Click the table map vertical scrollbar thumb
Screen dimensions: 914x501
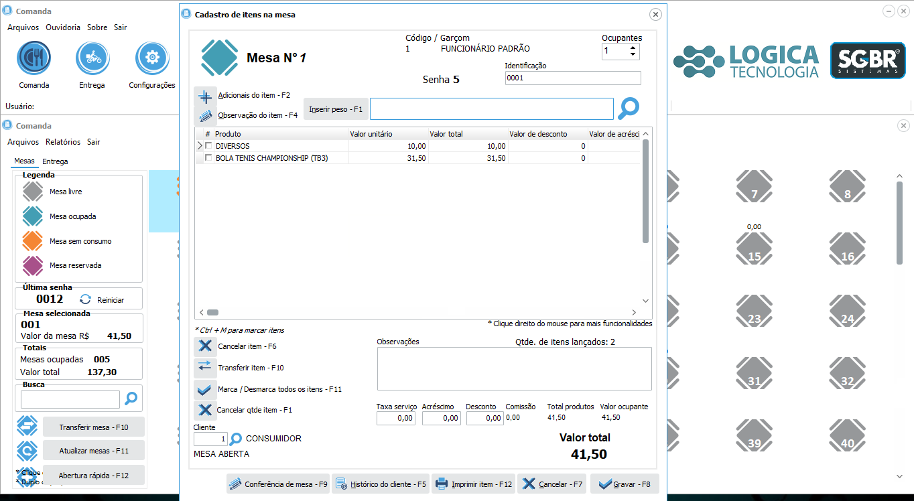click(x=900, y=222)
